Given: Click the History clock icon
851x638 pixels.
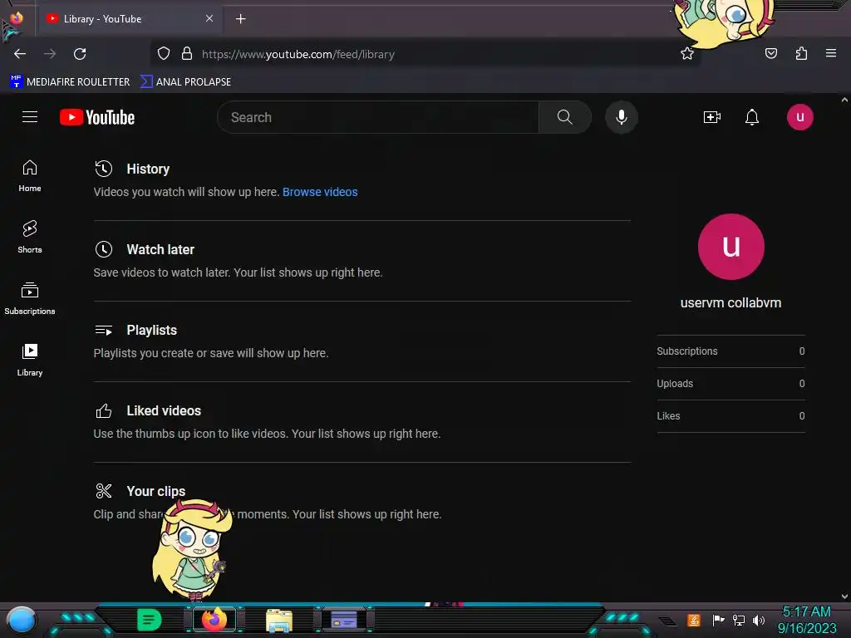Looking at the screenshot, I should point(104,169).
